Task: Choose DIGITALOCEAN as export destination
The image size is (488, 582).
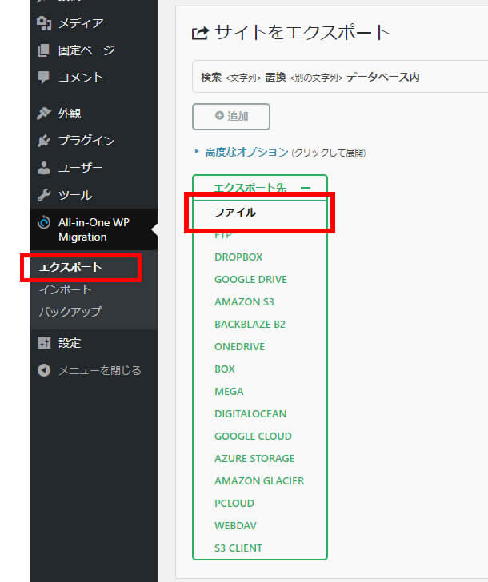Action: pos(250,414)
